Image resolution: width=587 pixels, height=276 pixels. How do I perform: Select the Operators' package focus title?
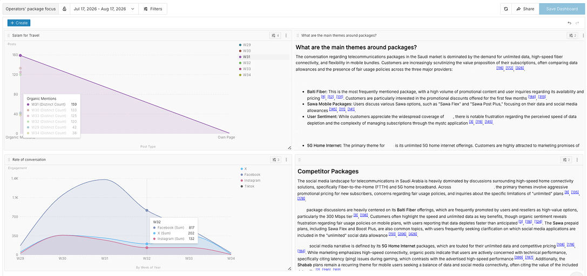(x=31, y=9)
